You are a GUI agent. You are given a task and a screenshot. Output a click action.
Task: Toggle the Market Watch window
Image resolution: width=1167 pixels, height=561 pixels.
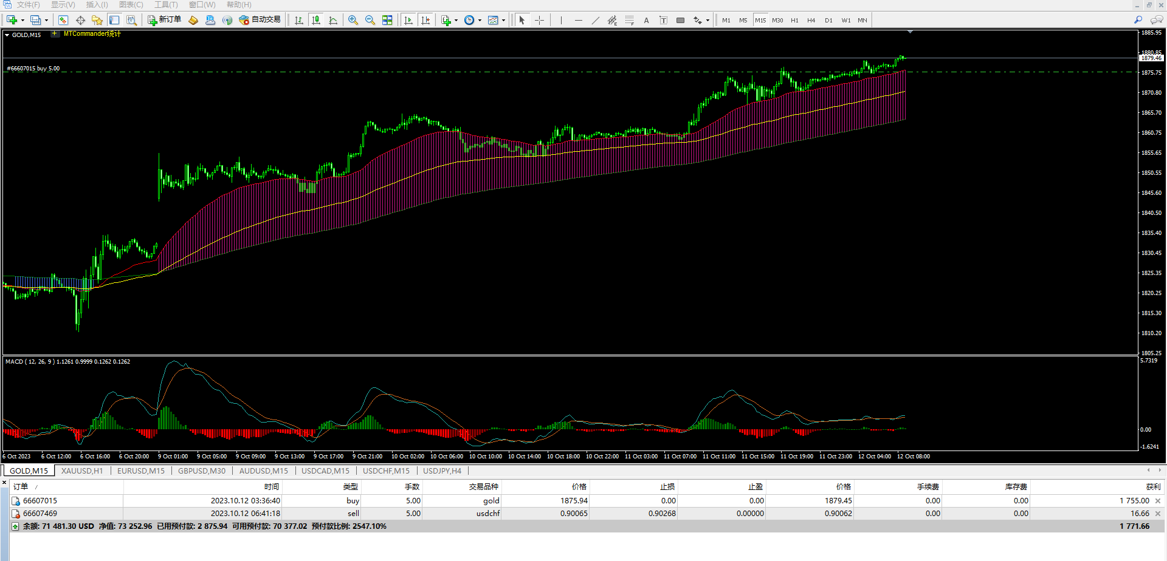(x=63, y=20)
